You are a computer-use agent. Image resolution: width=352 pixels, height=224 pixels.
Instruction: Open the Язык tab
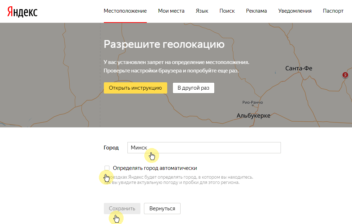coord(202,11)
